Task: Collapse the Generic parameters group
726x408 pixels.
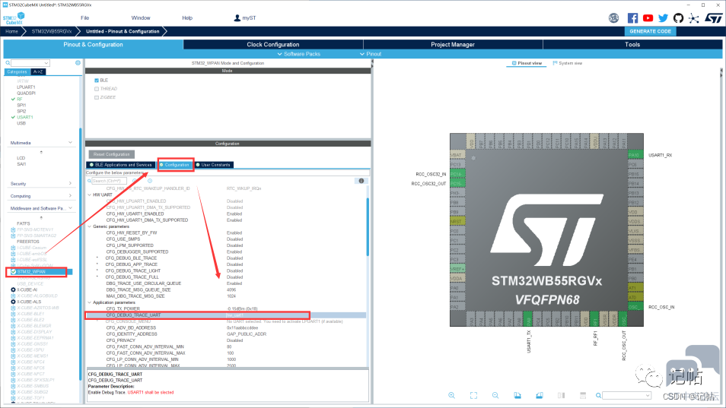Action: tap(89, 226)
